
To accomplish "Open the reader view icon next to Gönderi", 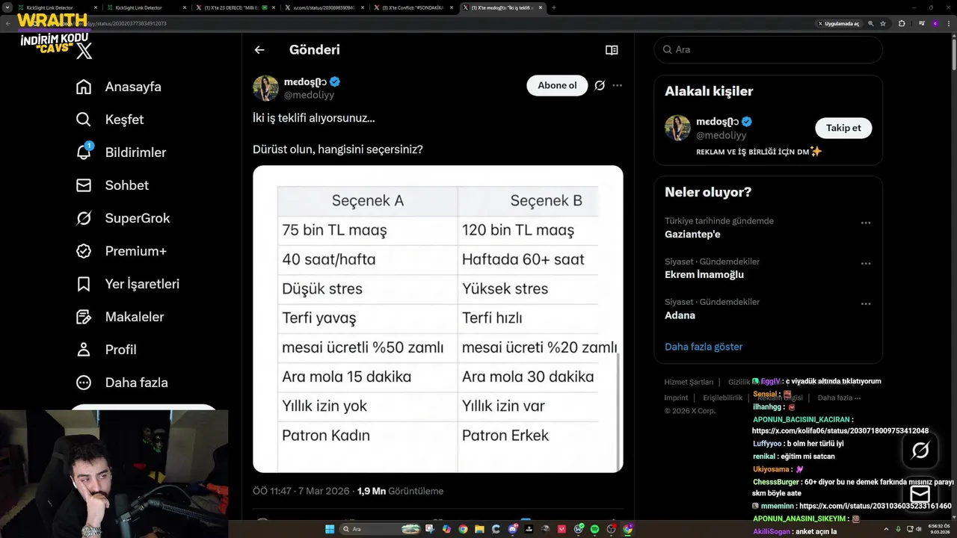I will 612,50.
